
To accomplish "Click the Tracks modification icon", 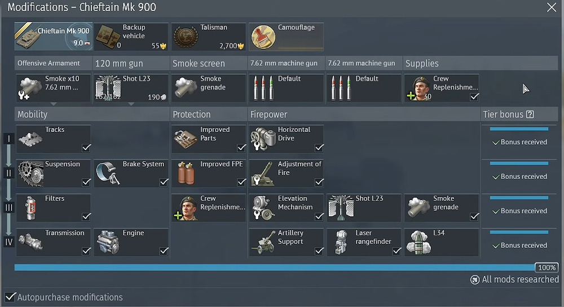I will (x=31, y=139).
